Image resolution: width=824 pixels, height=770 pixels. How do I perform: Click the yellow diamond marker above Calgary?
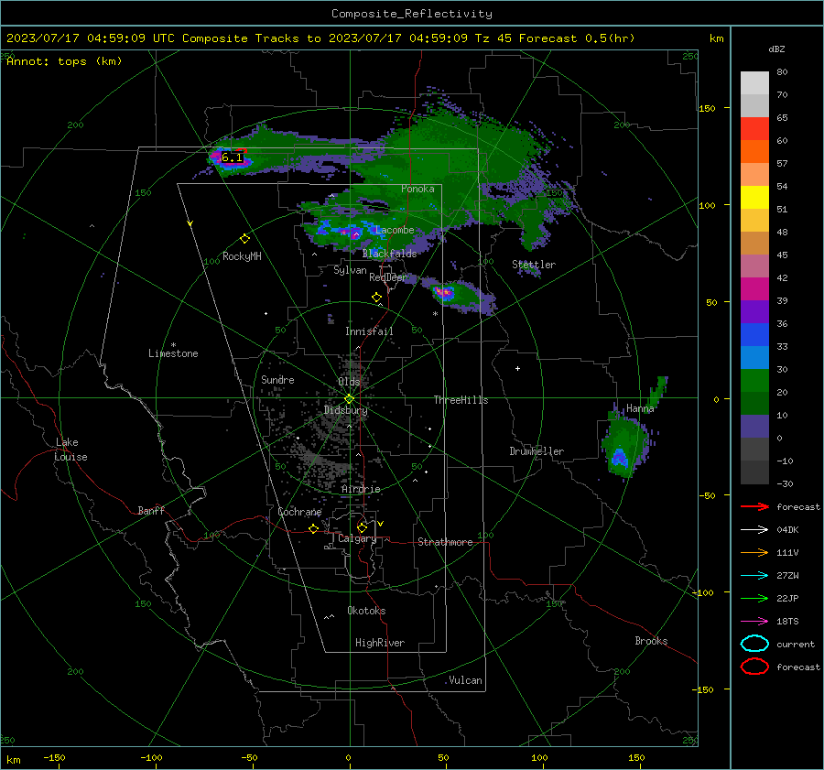[362, 527]
